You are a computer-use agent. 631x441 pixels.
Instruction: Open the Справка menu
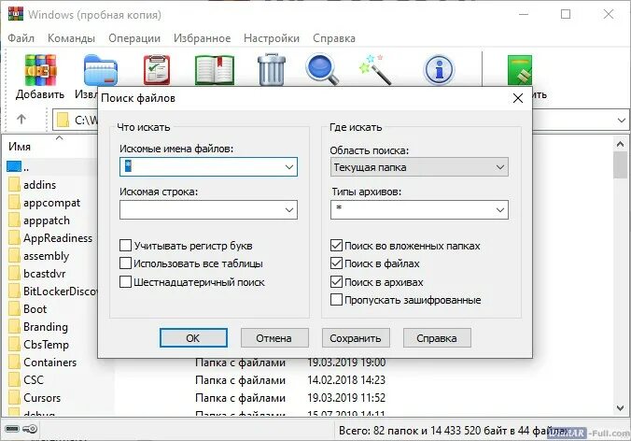334,38
